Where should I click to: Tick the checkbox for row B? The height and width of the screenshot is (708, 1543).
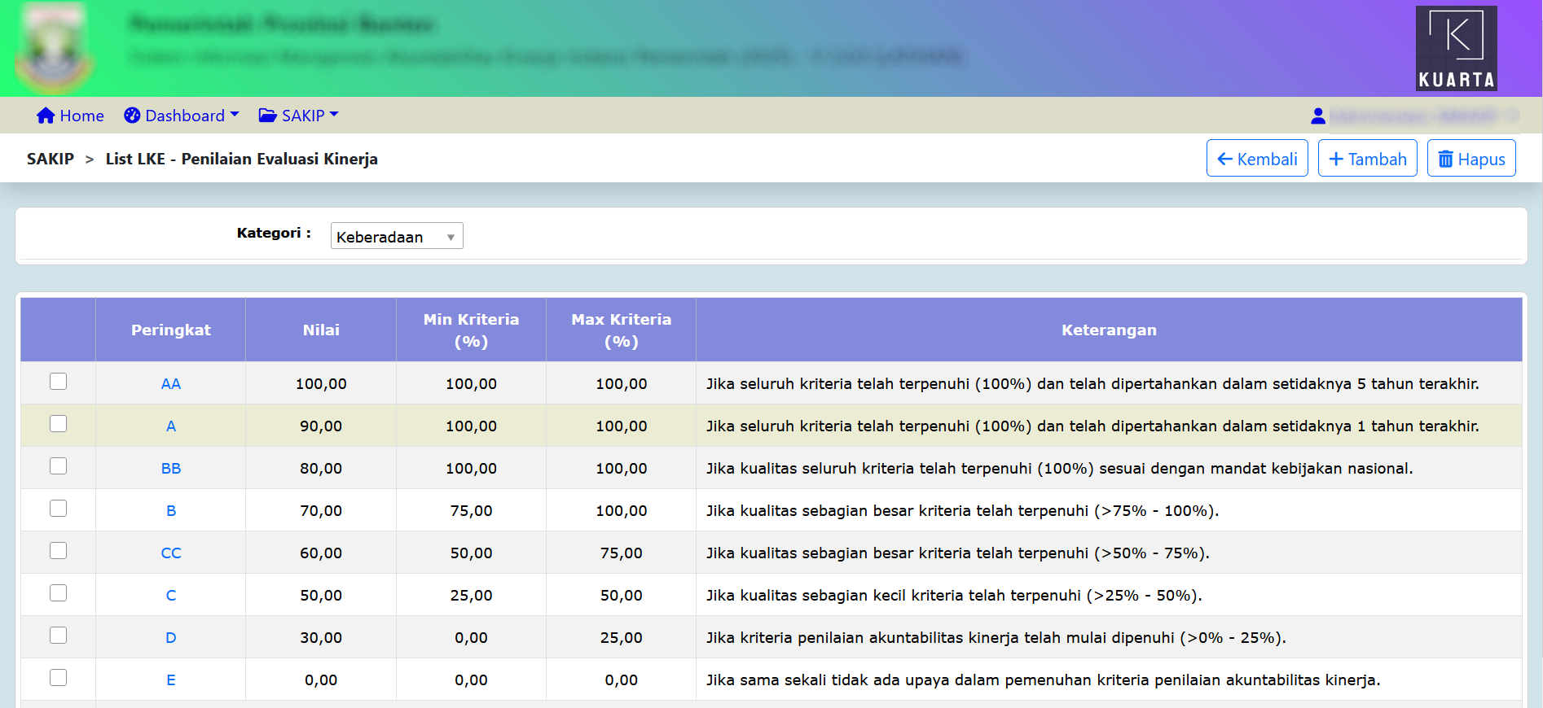click(58, 509)
